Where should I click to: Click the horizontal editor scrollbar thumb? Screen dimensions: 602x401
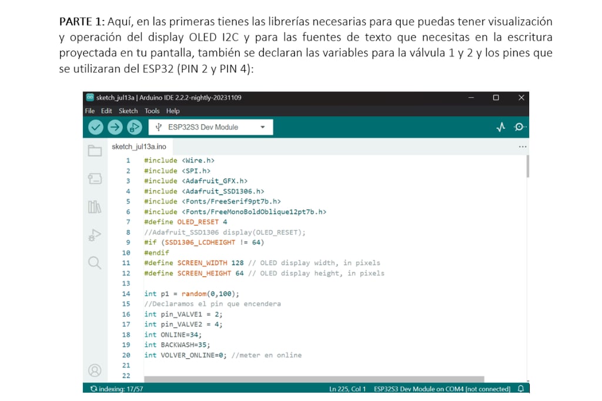314,379
